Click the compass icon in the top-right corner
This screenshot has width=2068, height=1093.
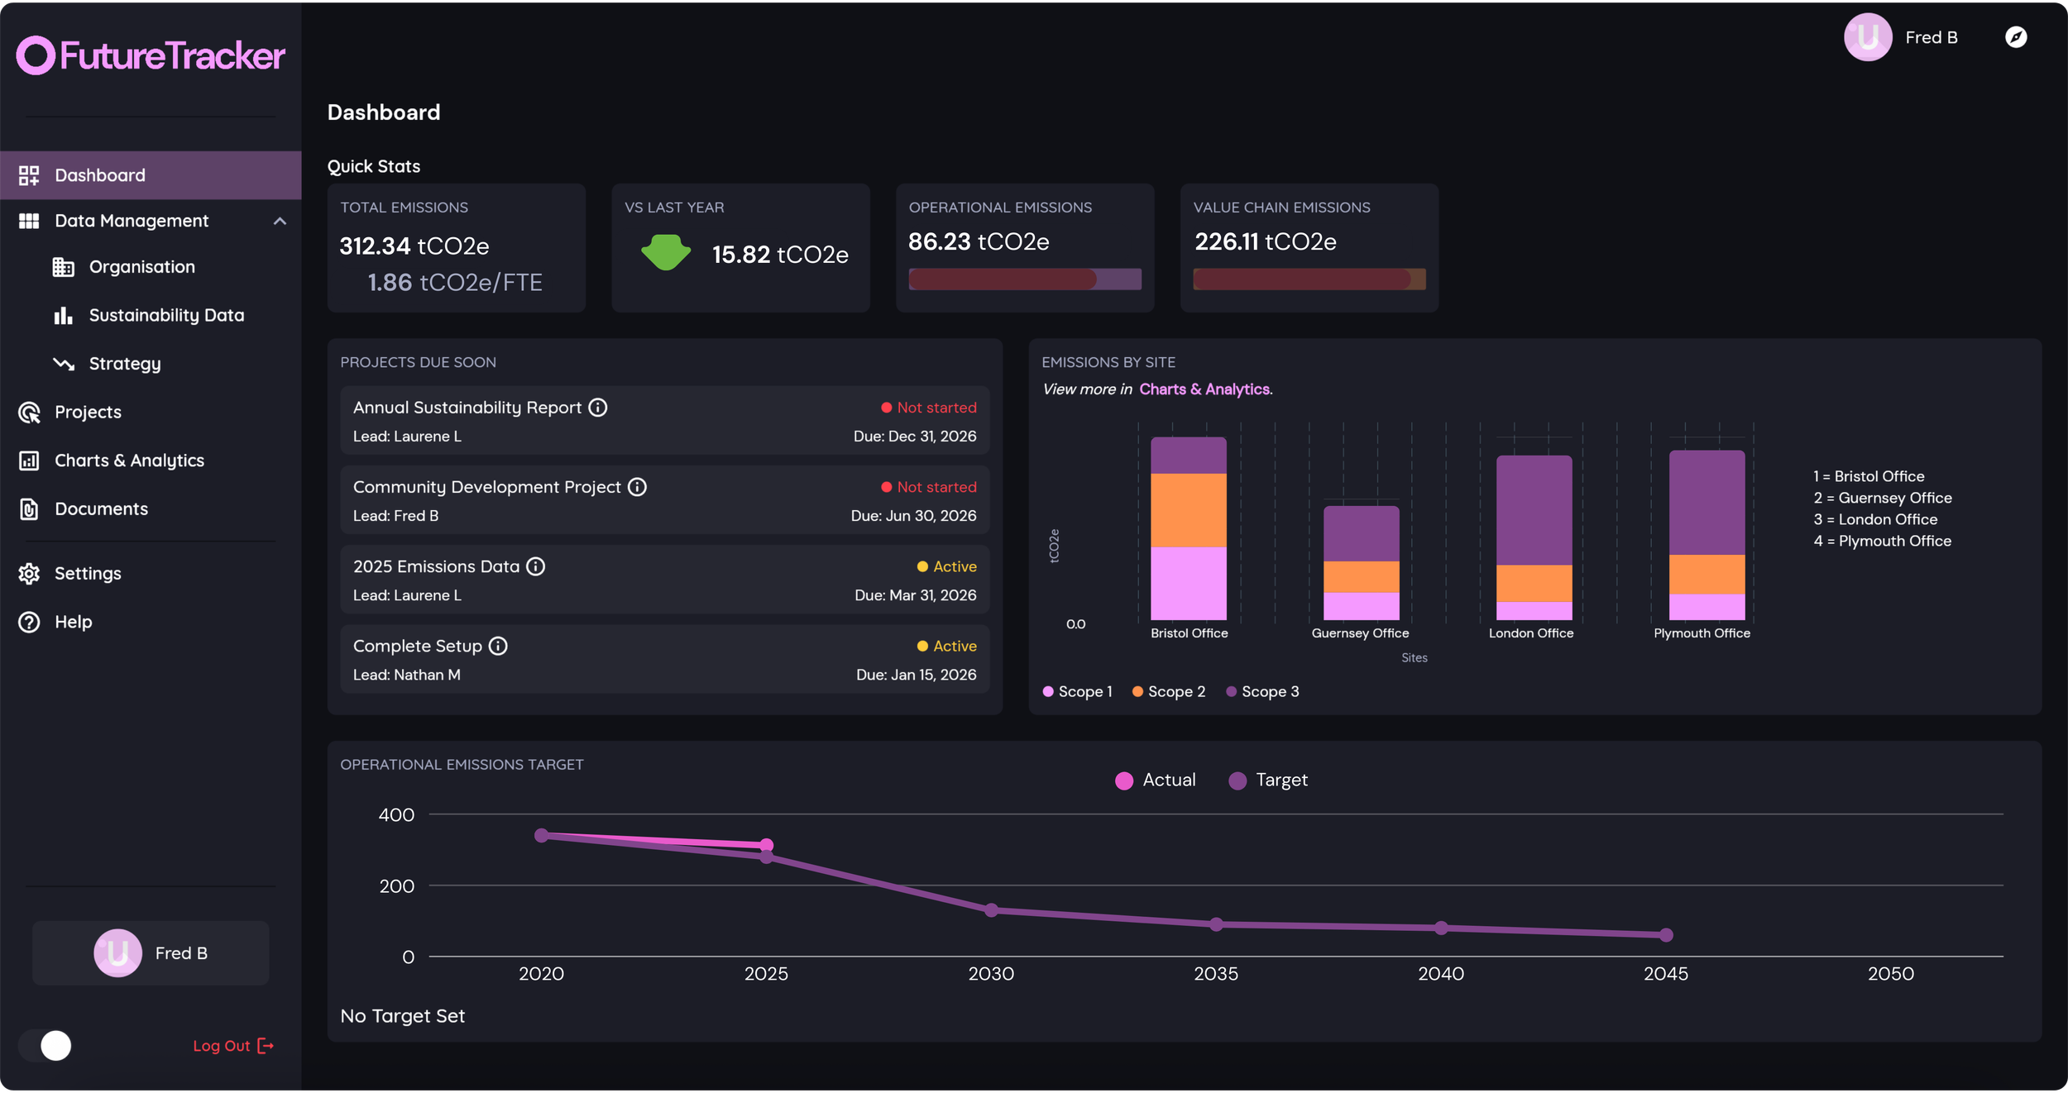coord(2016,37)
